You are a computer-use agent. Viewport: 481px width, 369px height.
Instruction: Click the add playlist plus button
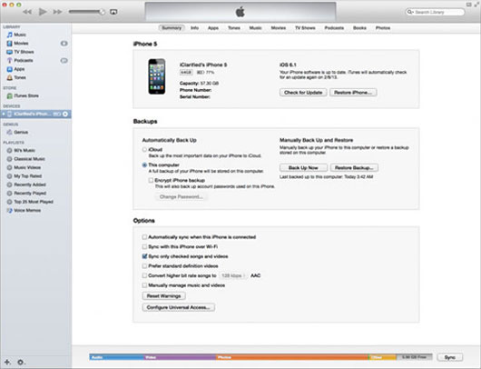click(x=7, y=363)
